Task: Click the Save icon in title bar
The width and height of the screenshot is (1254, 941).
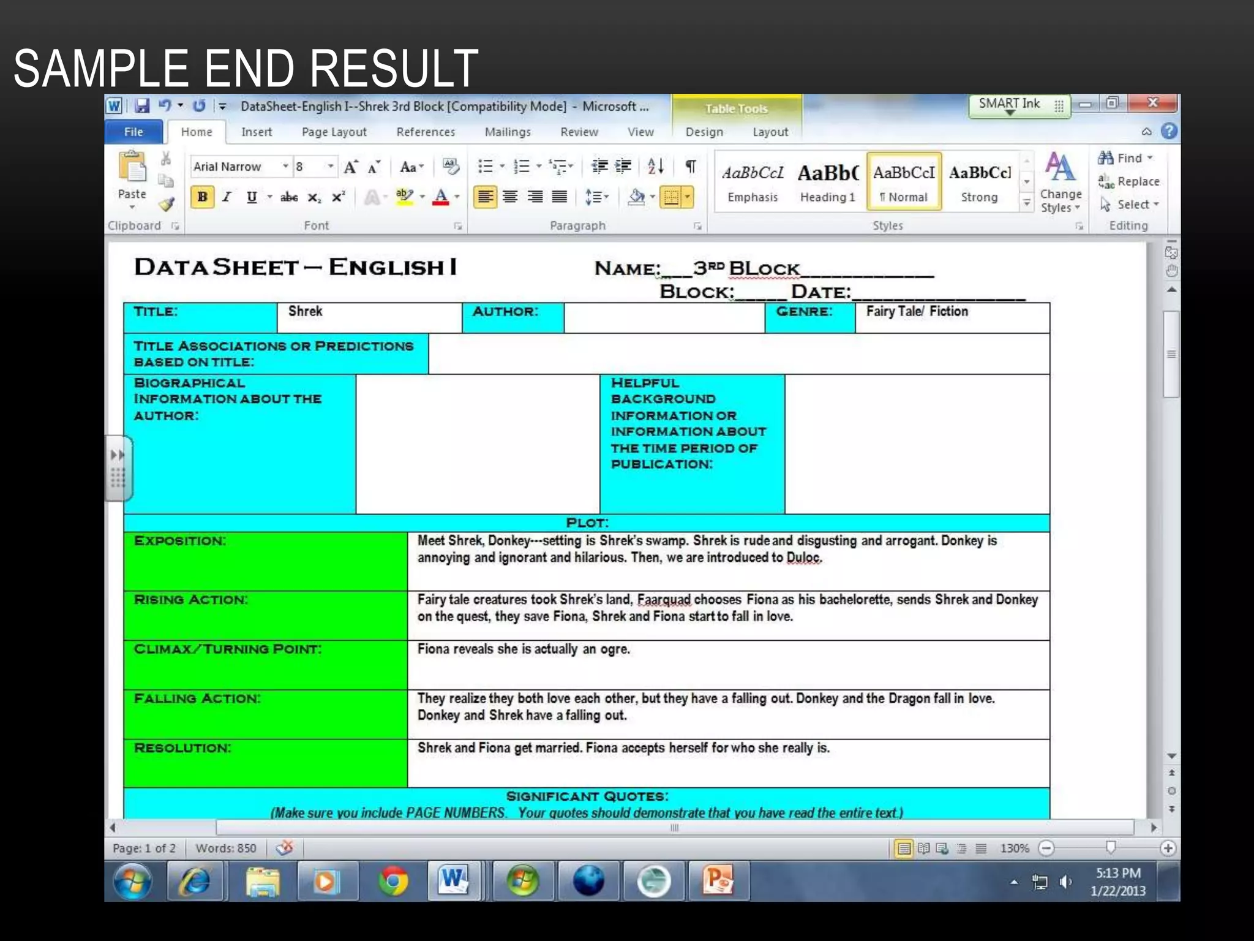Action: click(142, 106)
